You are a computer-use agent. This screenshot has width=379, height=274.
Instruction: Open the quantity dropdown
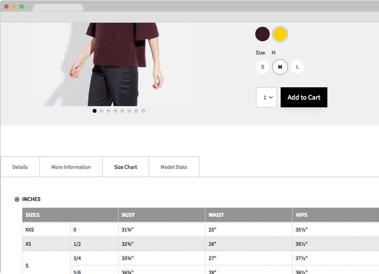tap(266, 97)
